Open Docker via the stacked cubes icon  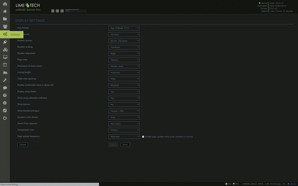click(x=5, y=49)
